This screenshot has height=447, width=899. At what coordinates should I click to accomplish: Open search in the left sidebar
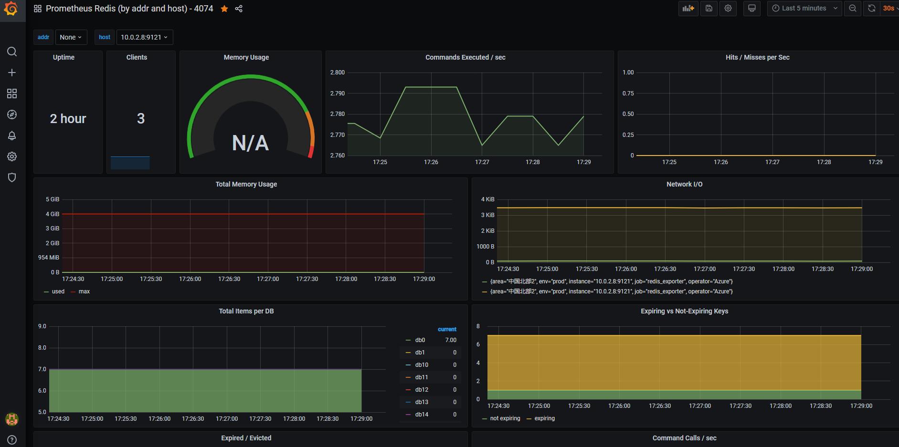[x=12, y=52]
